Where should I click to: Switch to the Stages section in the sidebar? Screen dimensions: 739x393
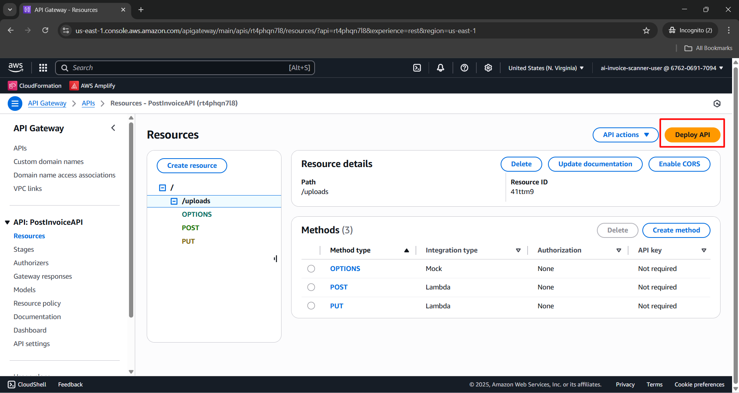23,249
